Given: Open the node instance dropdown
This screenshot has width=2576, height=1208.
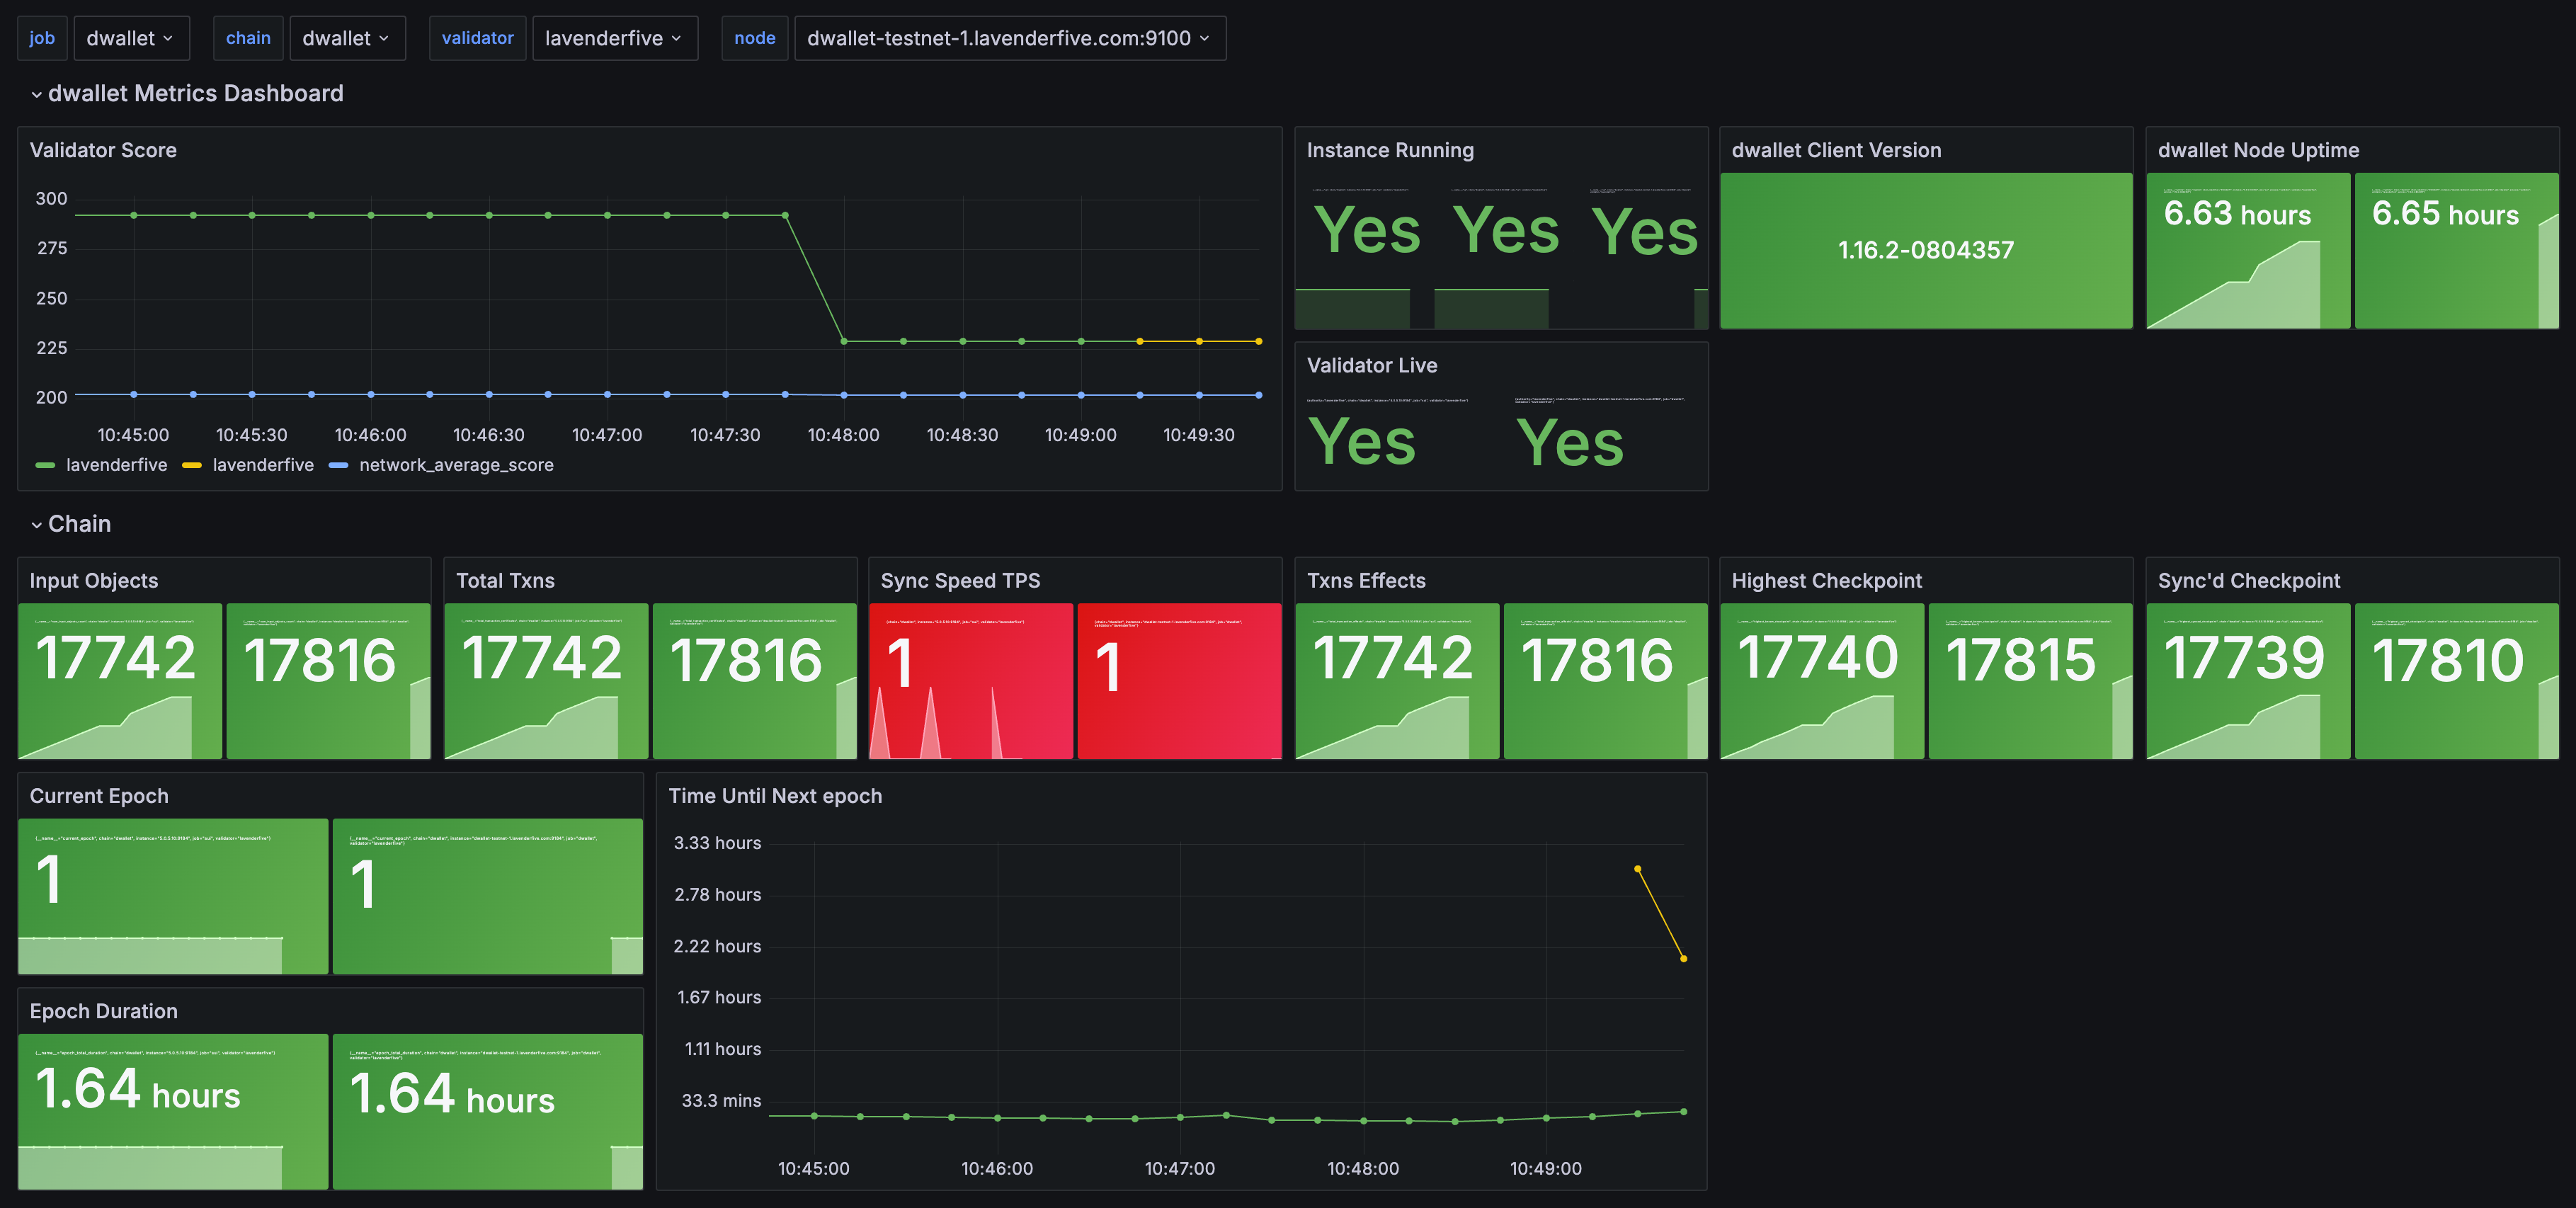Looking at the screenshot, I should click(1009, 38).
